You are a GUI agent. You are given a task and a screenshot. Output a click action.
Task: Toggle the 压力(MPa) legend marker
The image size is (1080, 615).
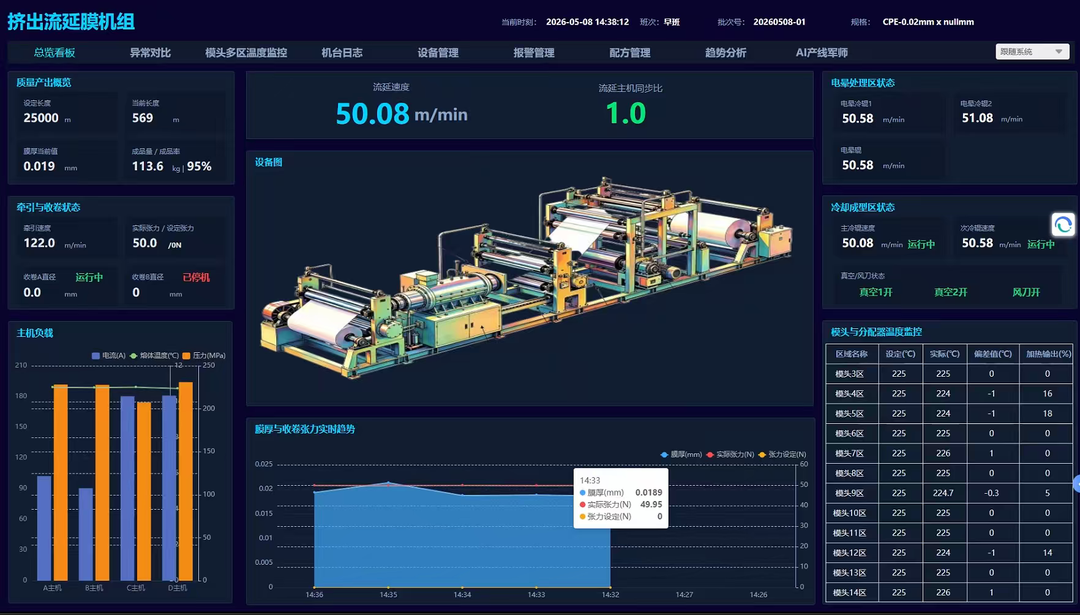(x=186, y=356)
